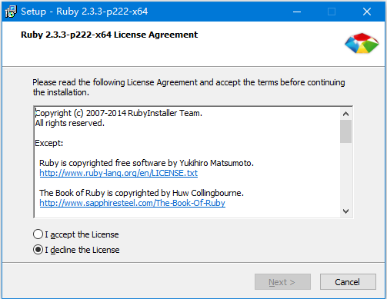
Task: Click the grayed-out maximize window button
Action: 332,12
